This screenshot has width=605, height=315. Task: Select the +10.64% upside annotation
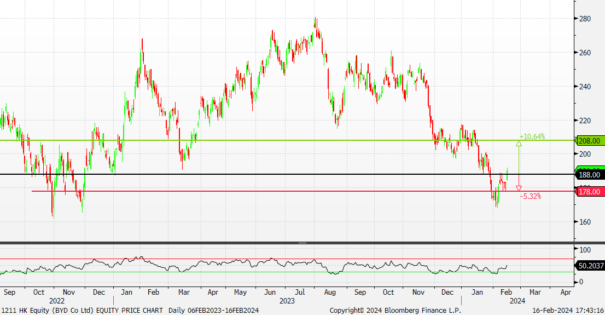coord(532,136)
